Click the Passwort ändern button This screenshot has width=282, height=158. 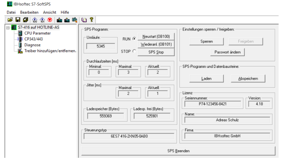tap(227, 52)
